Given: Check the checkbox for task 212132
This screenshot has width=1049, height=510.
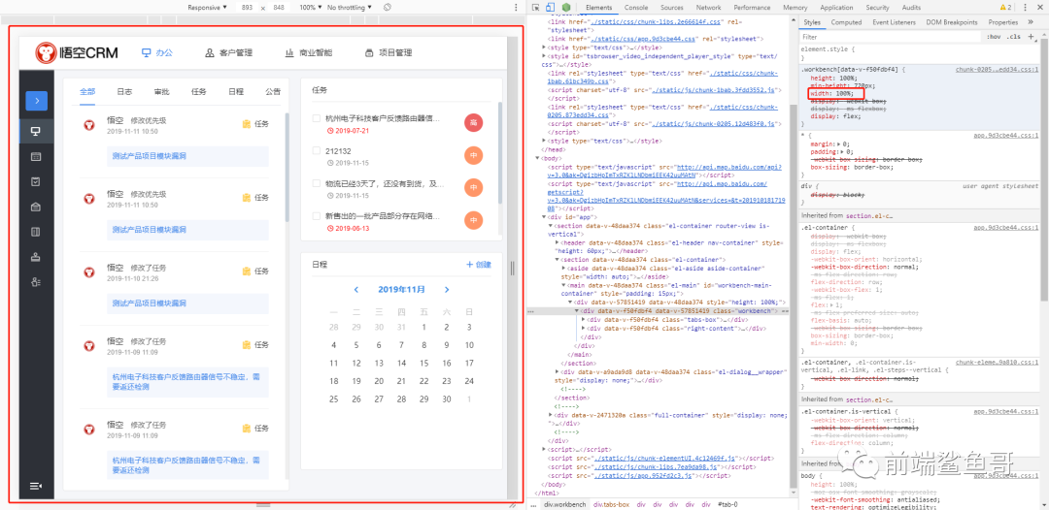Looking at the screenshot, I should [316, 151].
